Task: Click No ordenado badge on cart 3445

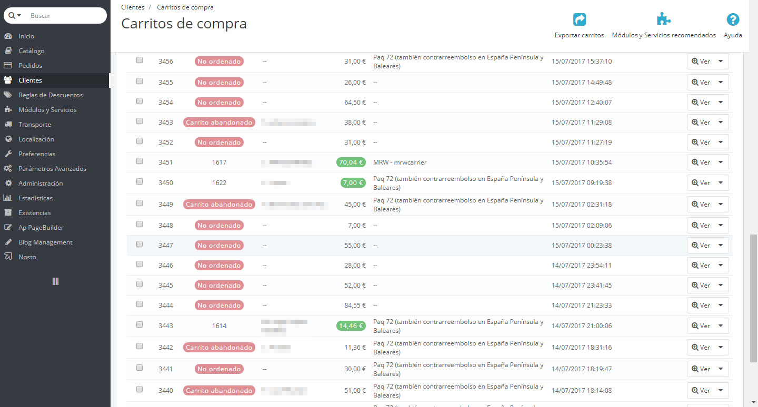Action: tap(219, 286)
